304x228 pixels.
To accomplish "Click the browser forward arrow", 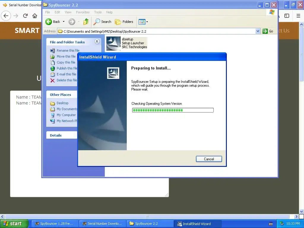I will pyautogui.click(x=16, y=16).
